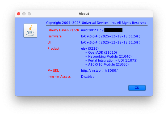Select the Liberty Haven Ranch label
Screen dimensions: 168x116
coord(63,30)
